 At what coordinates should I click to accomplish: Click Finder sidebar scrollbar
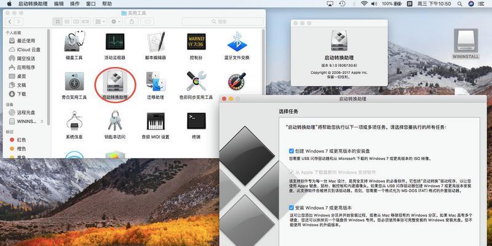coord(49,77)
